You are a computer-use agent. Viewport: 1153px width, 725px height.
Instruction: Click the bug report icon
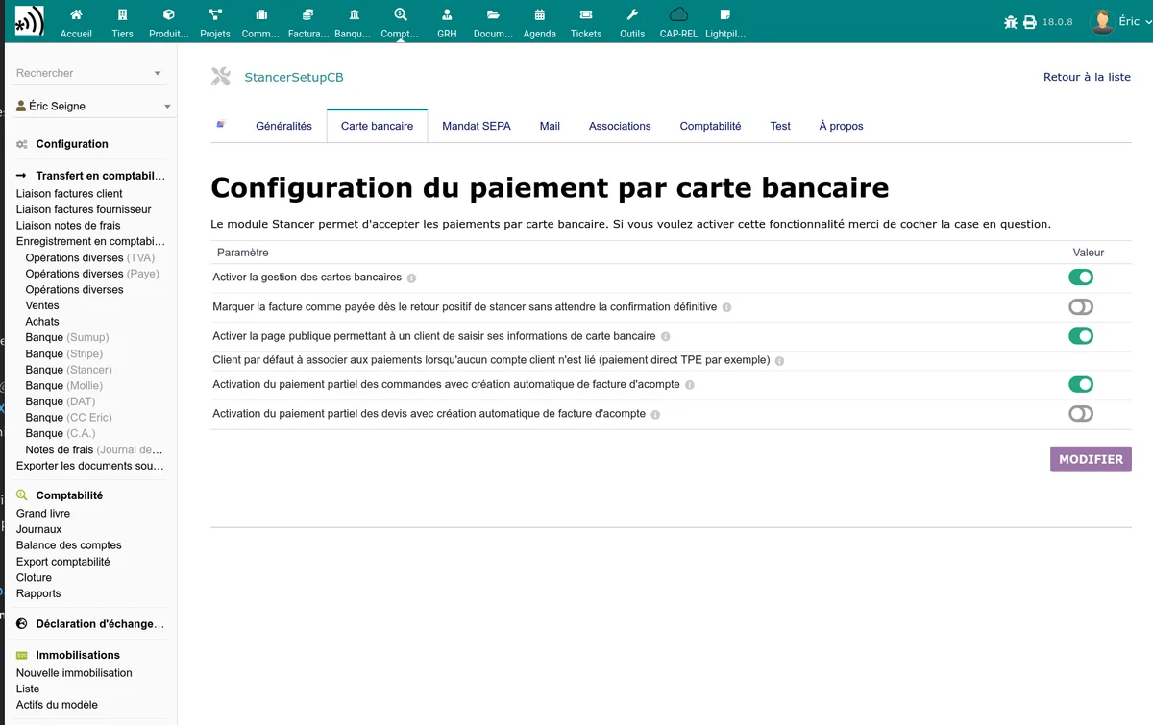pos(1010,21)
